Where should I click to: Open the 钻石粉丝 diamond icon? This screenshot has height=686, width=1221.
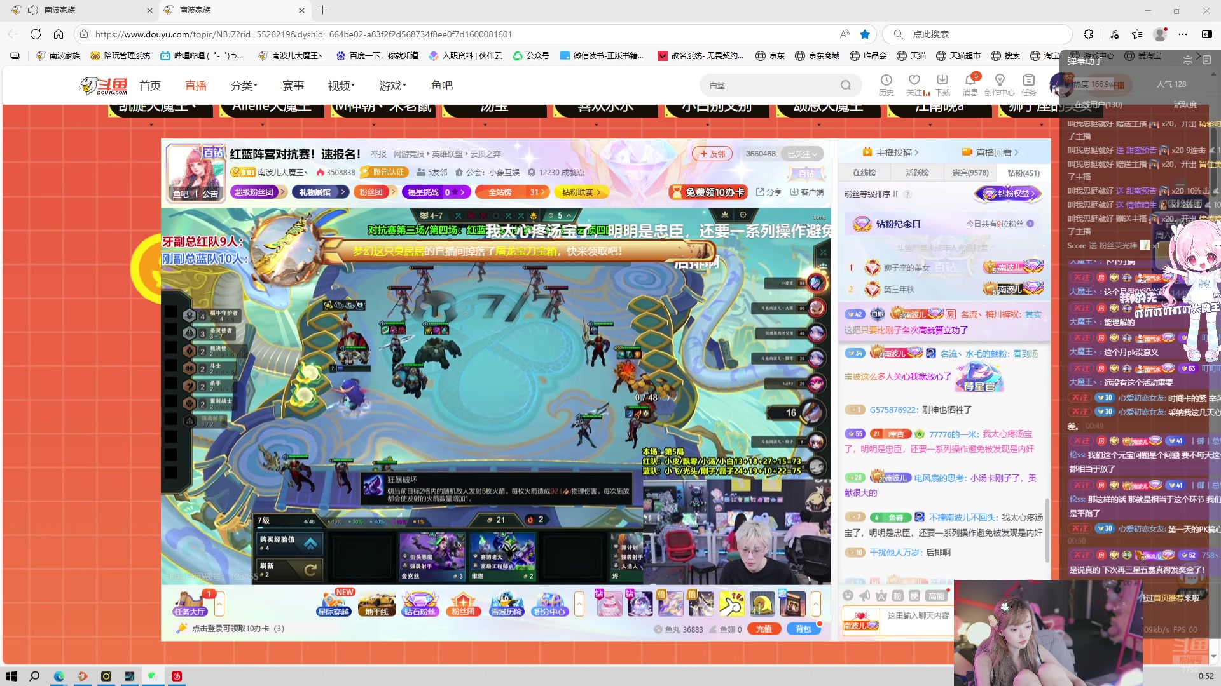(x=420, y=603)
